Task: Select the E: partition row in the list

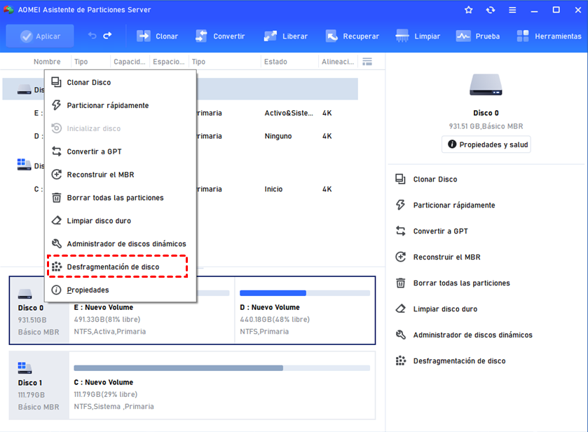Action: click(180, 113)
